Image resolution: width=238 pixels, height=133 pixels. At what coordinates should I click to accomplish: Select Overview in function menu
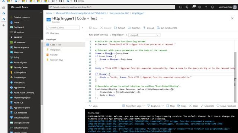53,33
